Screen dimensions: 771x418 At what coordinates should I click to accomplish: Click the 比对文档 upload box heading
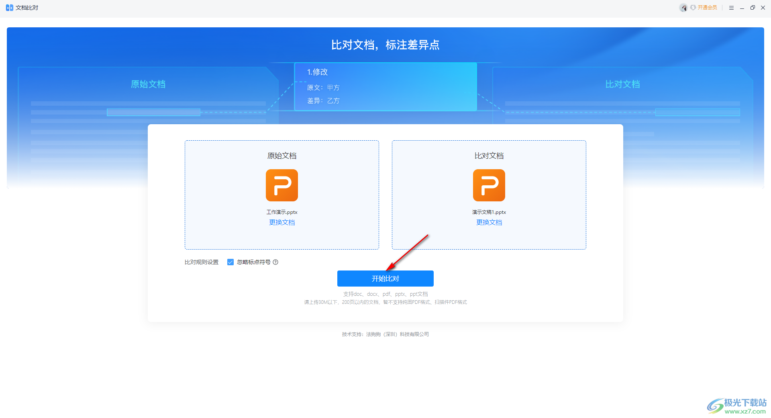click(x=489, y=156)
